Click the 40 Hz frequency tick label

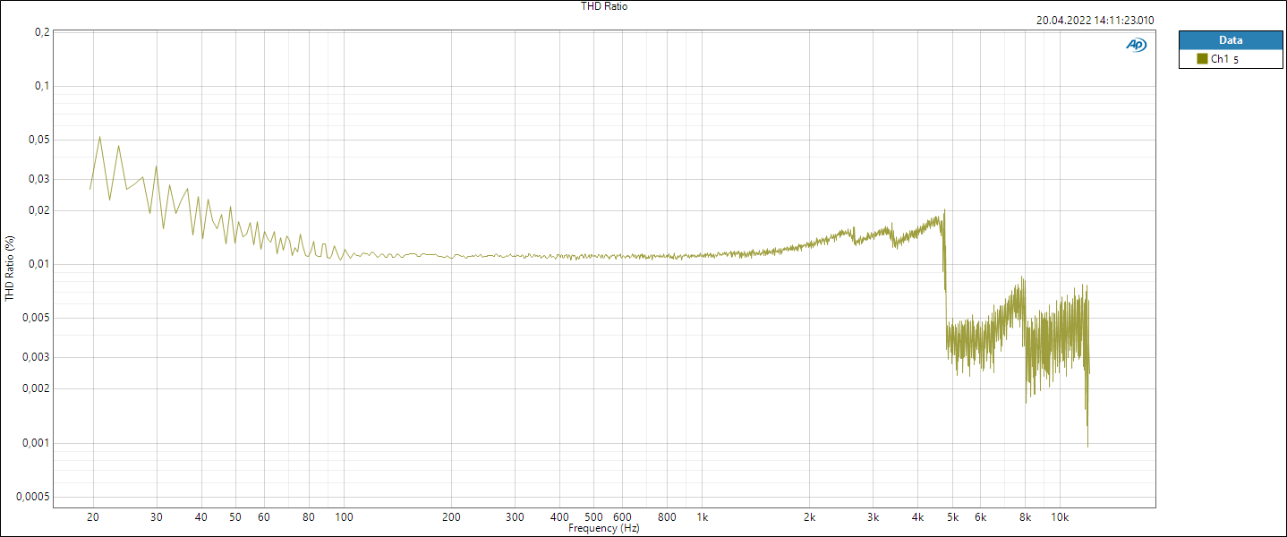[x=201, y=517]
